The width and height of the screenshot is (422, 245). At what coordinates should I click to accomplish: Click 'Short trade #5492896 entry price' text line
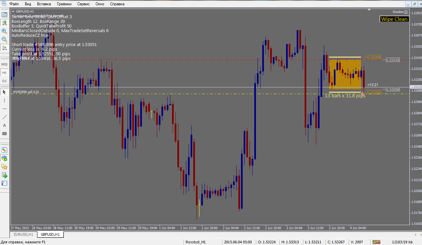pos(54,44)
